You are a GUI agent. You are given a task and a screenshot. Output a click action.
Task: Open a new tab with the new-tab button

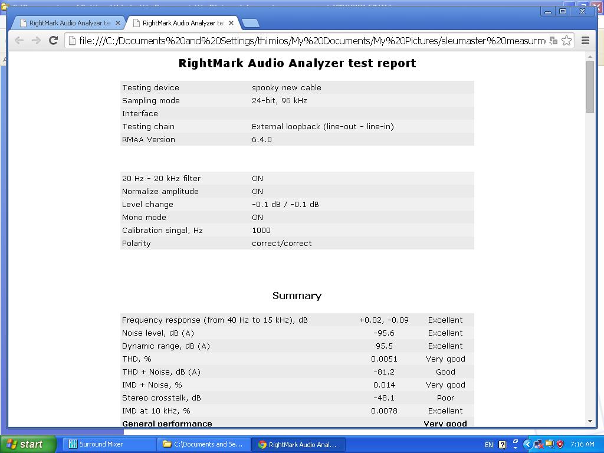pos(251,24)
